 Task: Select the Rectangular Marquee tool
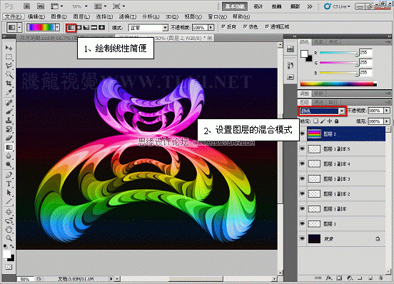pos(9,57)
